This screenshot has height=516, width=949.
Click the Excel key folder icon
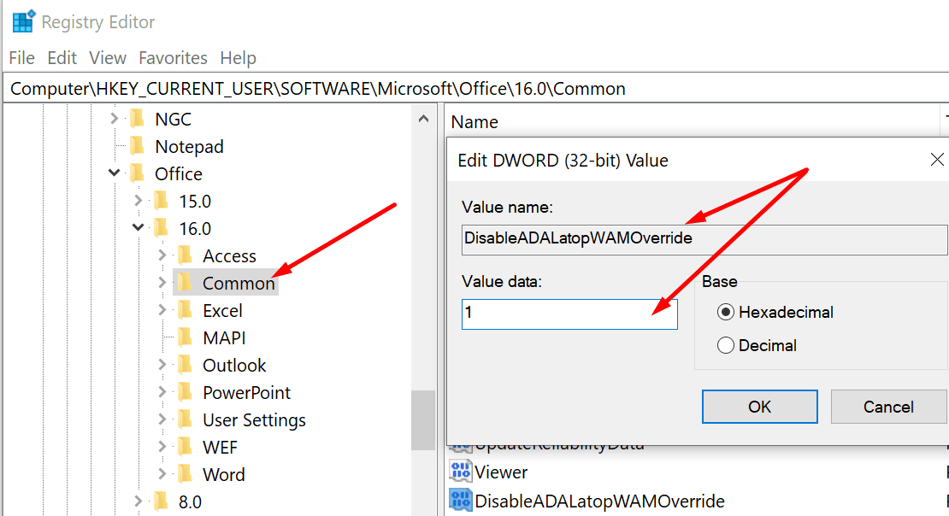tap(186, 310)
